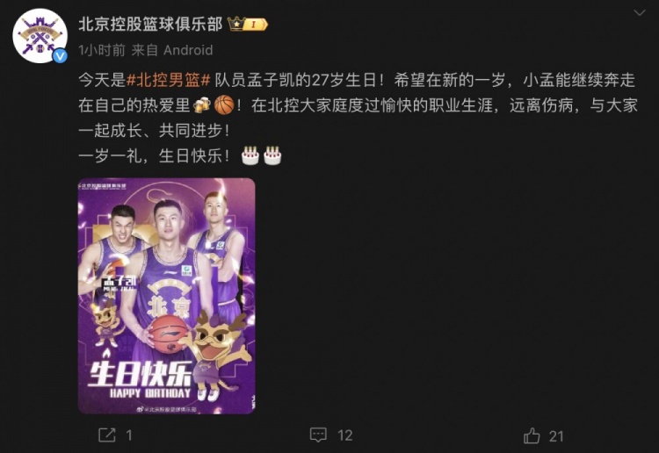This screenshot has width=659, height=453.
Task: Click the like count number 21
Action: [556, 436]
